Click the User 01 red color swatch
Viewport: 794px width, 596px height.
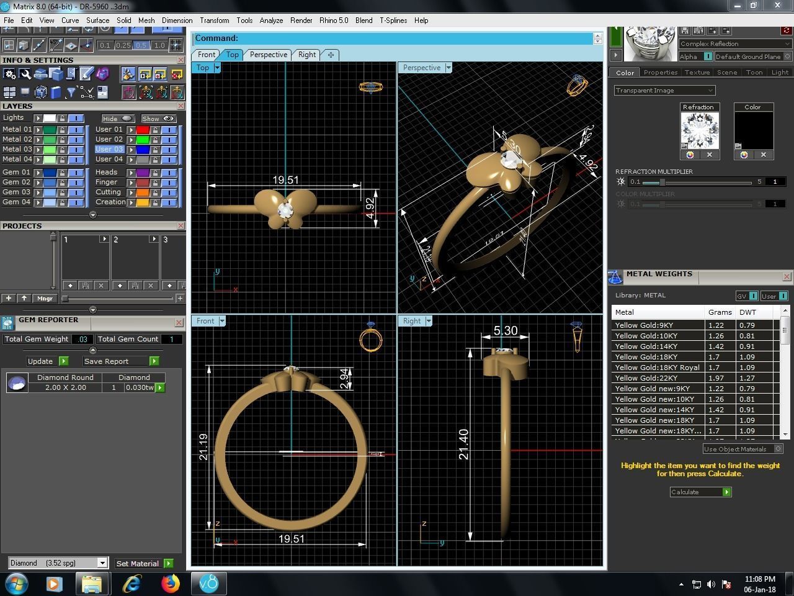coord(143,130)
